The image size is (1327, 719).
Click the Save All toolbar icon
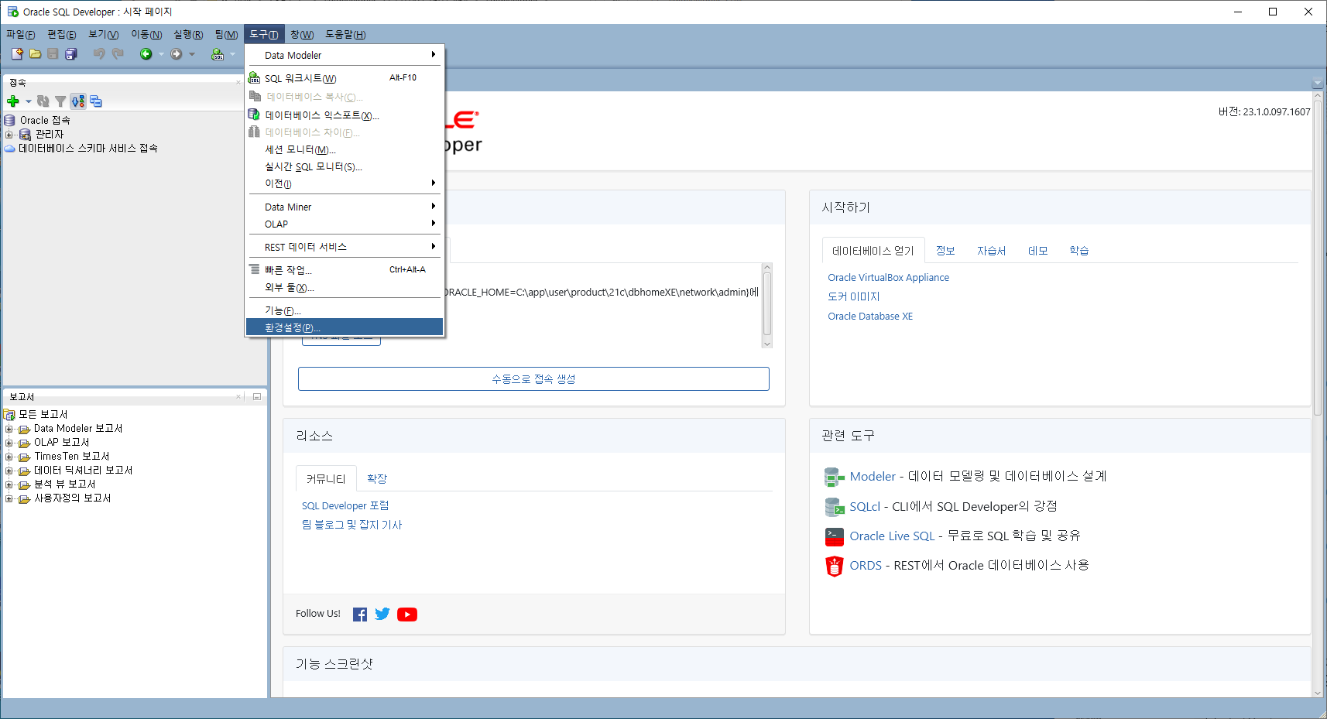coord(71,53)
